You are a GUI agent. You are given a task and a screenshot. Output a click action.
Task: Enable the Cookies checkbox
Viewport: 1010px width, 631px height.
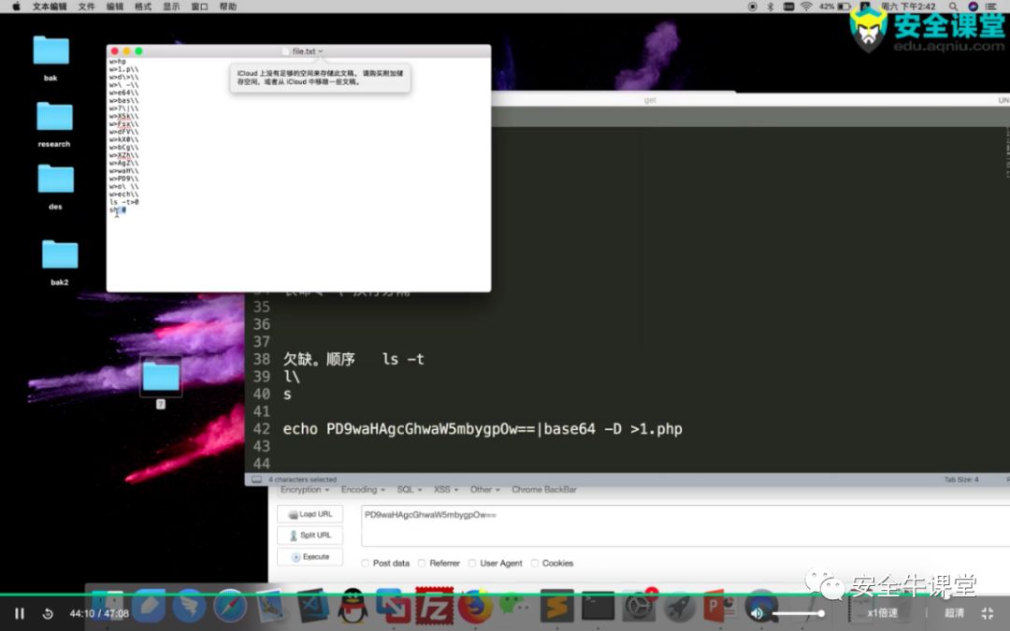click(x=536, y=563)
